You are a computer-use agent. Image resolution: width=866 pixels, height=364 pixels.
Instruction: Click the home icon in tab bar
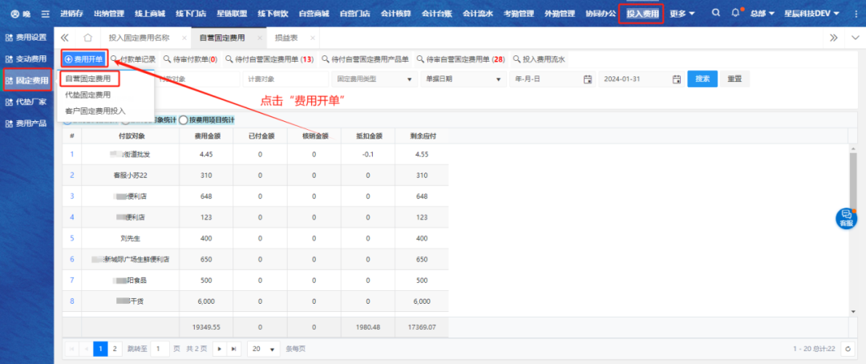pos(87,38)
